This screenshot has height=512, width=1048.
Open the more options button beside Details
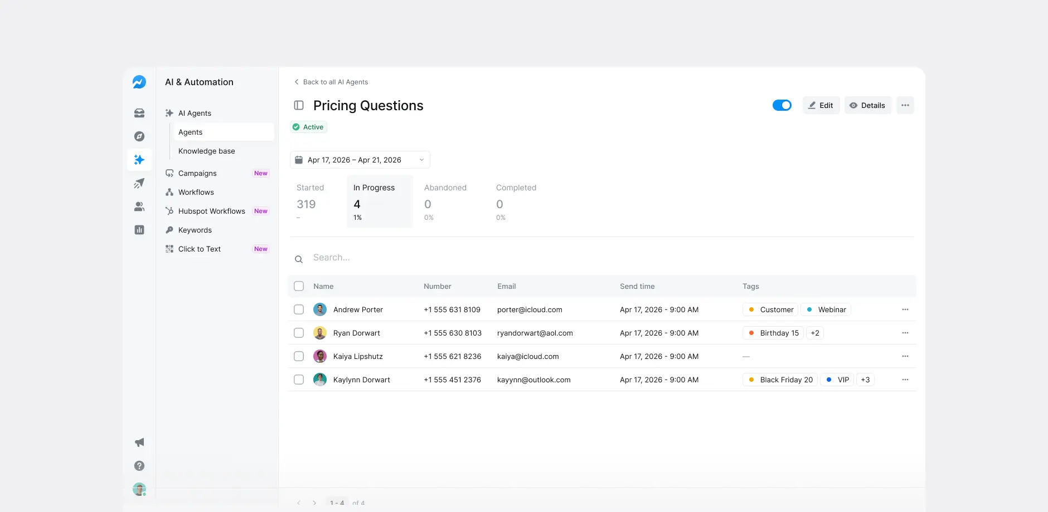(x=905, y=105)
